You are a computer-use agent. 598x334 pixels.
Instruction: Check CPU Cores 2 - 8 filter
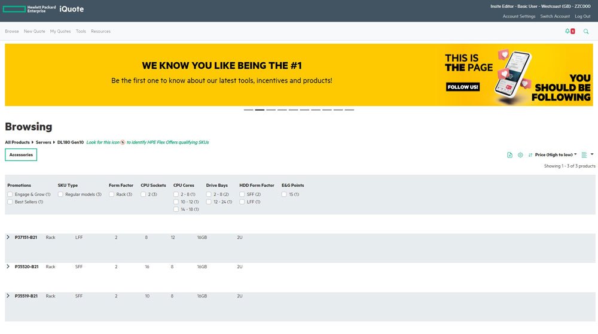point(176,195)
